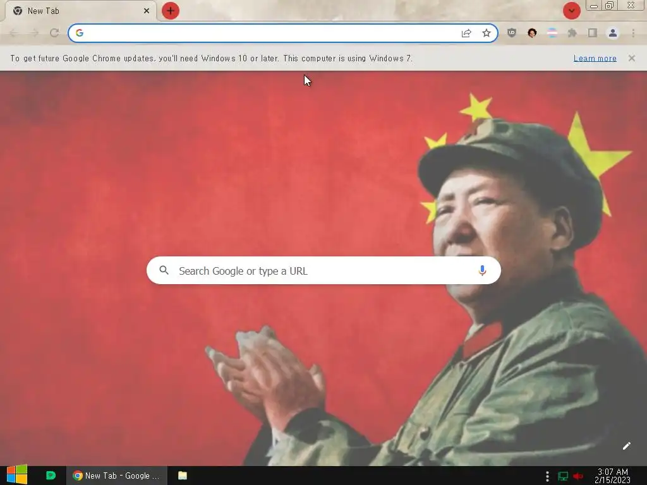
Task: Open the Chrome three-dot menu
Action: pos(633,33)
